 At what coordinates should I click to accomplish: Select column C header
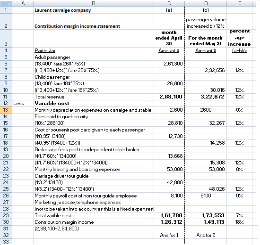[169, 3]
